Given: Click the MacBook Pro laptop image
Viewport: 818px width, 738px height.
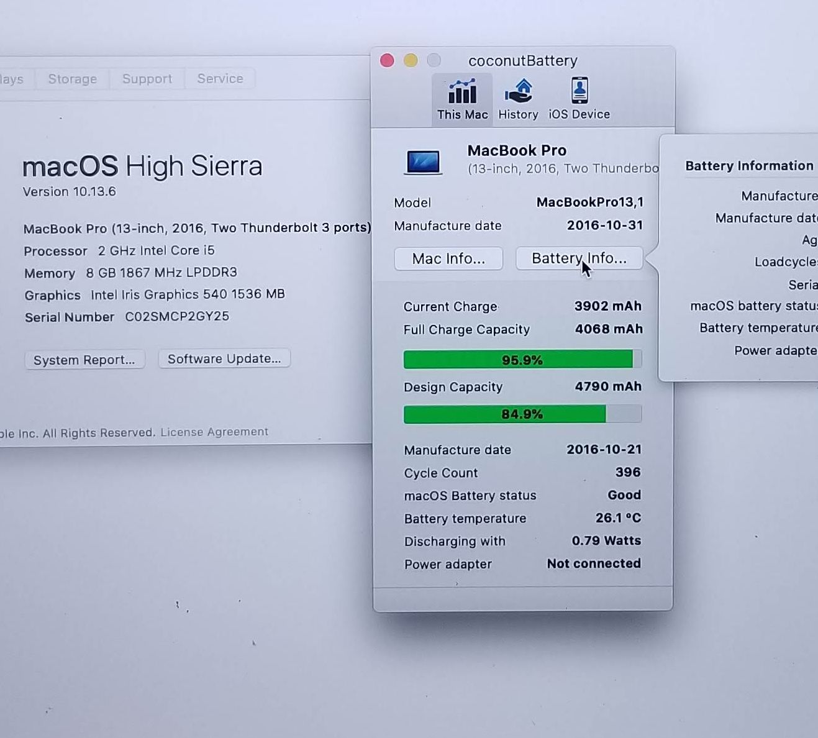Looking at the screenshot, I should click(x=423, y=162).
